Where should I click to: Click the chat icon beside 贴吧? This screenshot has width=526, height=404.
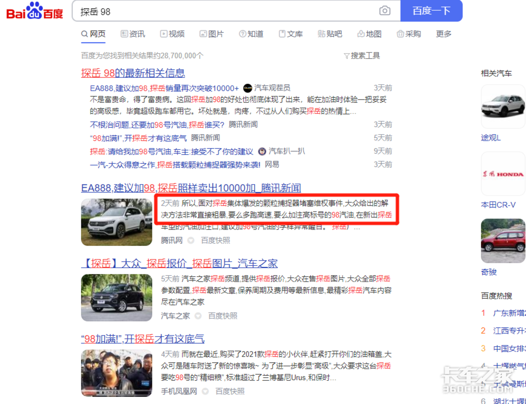tap(320, 33)
